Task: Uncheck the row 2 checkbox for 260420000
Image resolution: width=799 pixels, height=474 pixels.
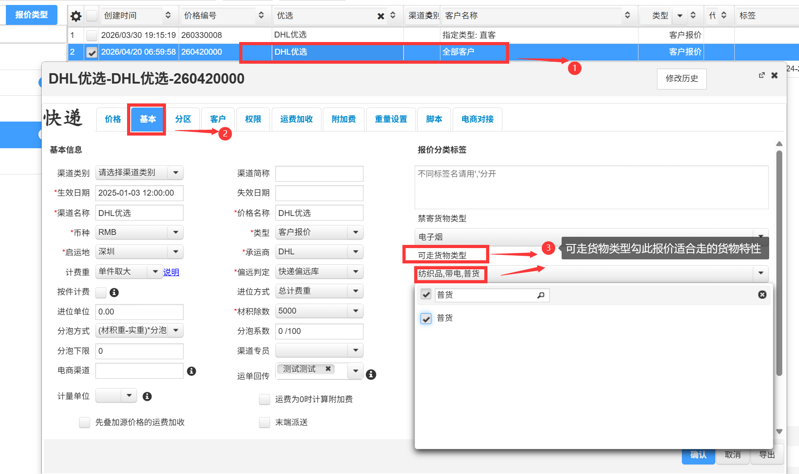Action: point(92,52)
